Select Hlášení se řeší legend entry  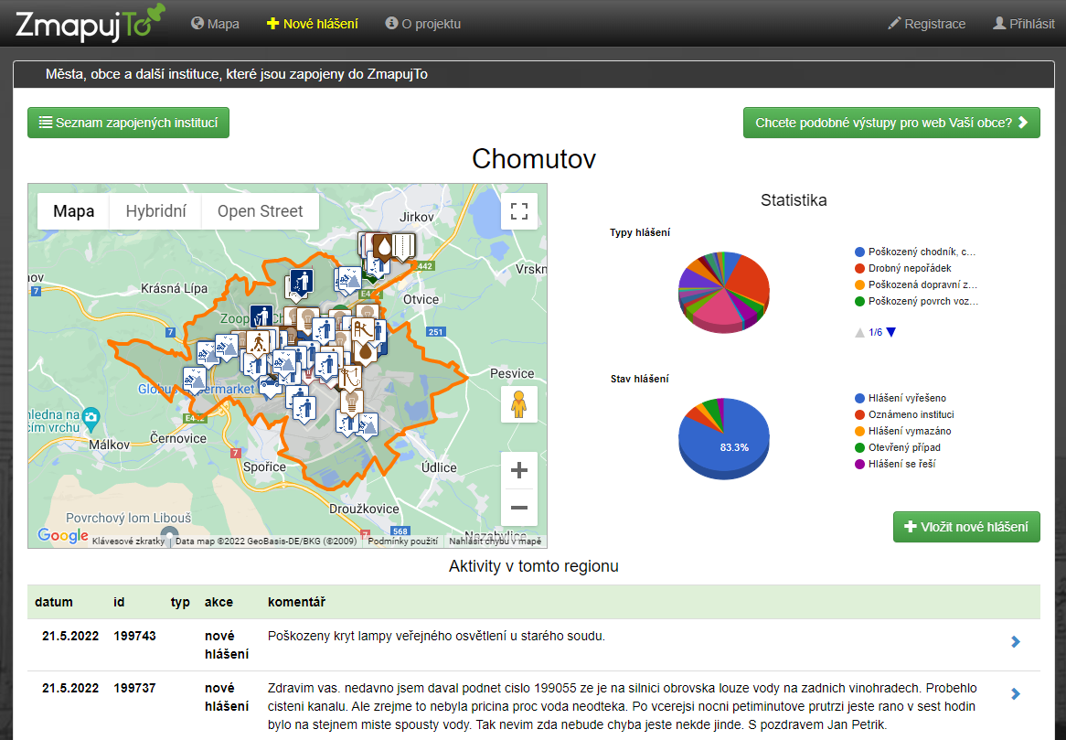coord(895,463)
